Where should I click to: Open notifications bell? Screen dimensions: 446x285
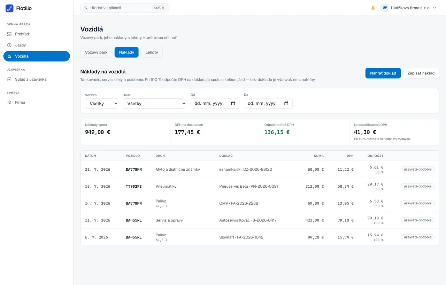point(373,8)
